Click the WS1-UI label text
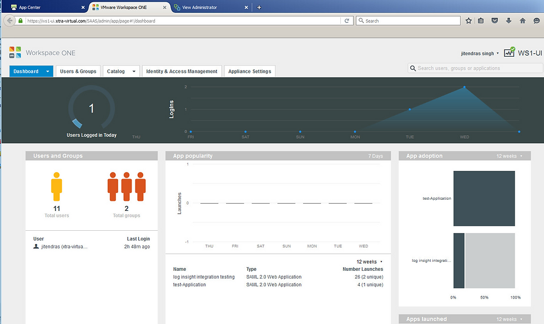The width and height of the screenshot is (544, 324). pyautogui.click(x=530, y=53)
